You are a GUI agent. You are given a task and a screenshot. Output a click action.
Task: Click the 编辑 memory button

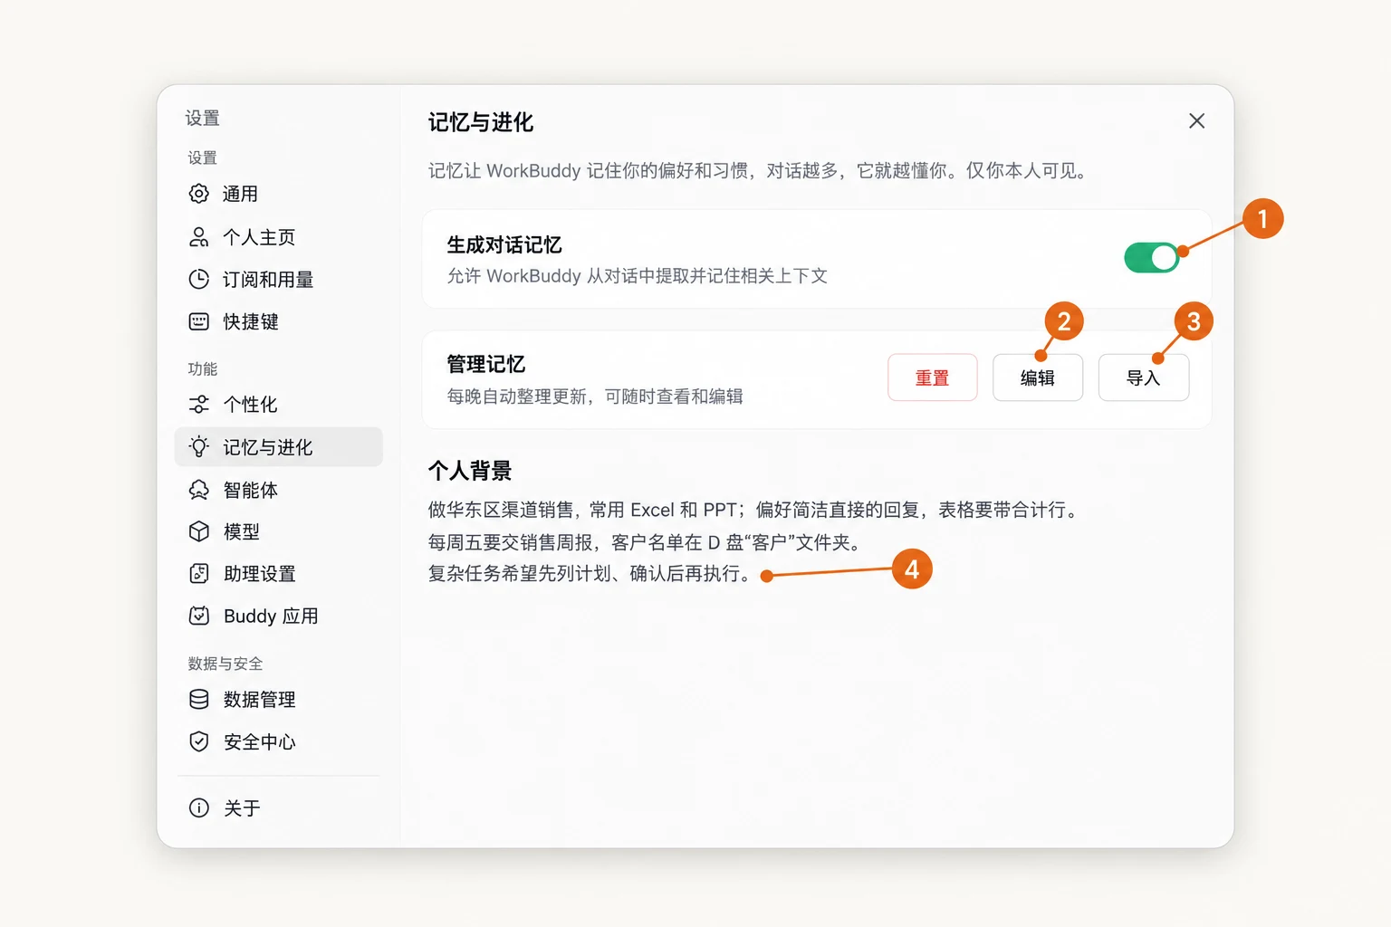pos(1038,377)
